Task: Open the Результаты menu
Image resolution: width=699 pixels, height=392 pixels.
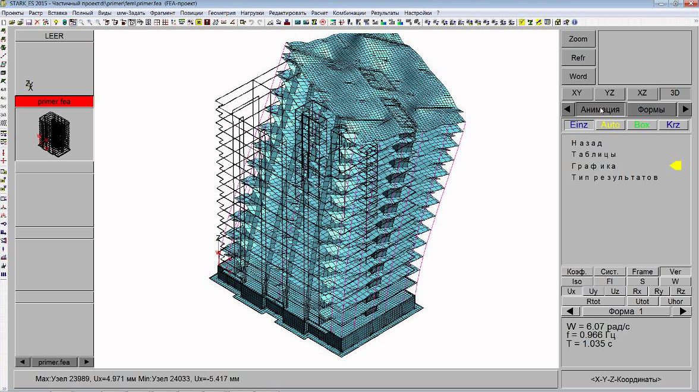Action: coord(385,12)
